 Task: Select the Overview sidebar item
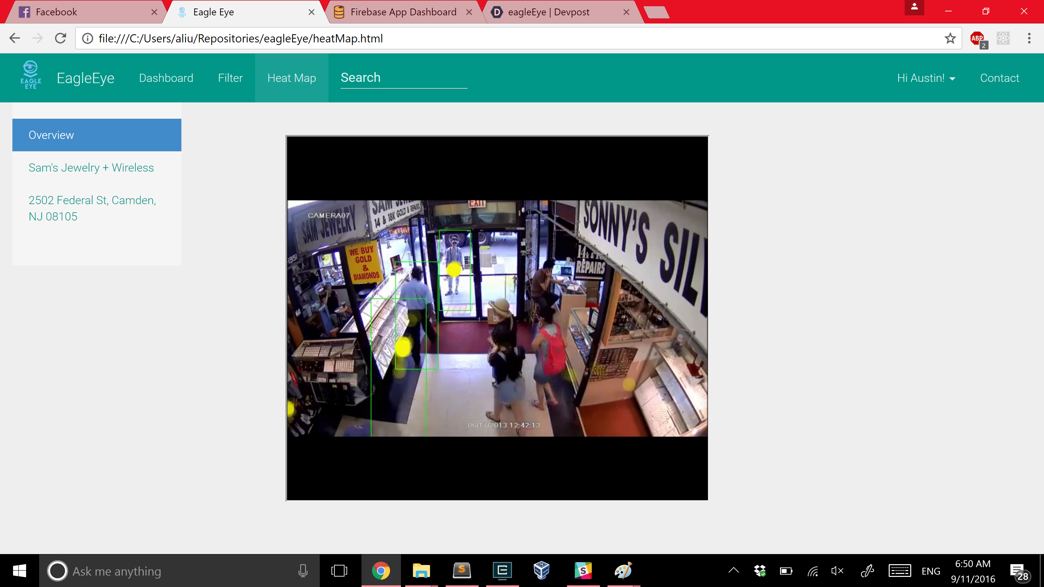click(97, 135)
